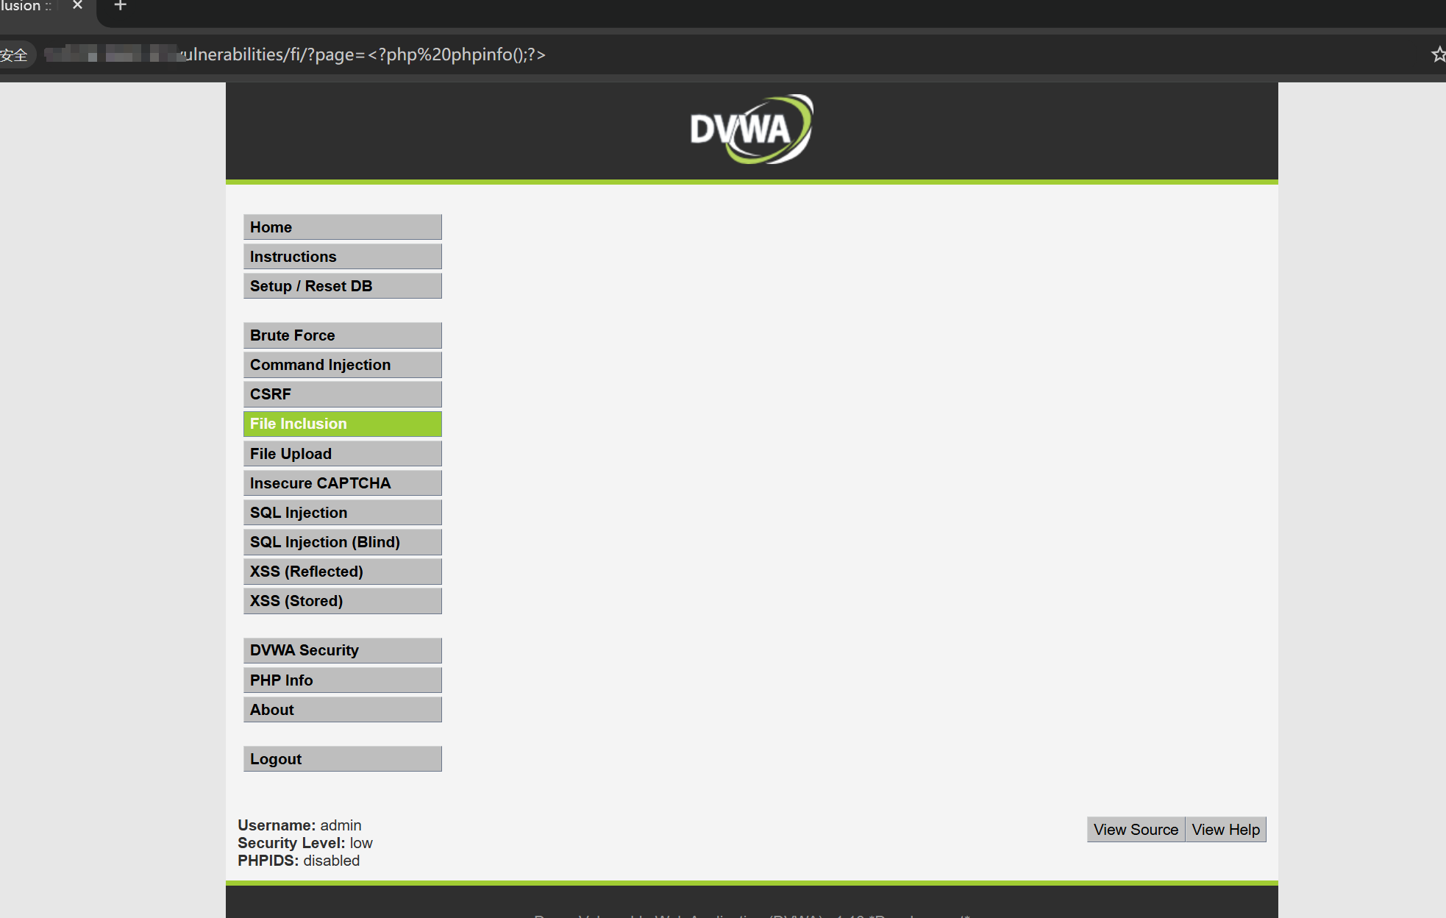This screenshot has width=1446, height=918.
Task: Open the DVWA Security settings
Action: [x=343, y=650]
